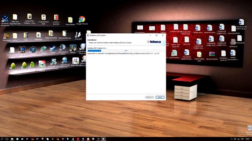252x141 pixels.
Task: Open the CURSO SENA PHP folder
Action: coord(199,57)
